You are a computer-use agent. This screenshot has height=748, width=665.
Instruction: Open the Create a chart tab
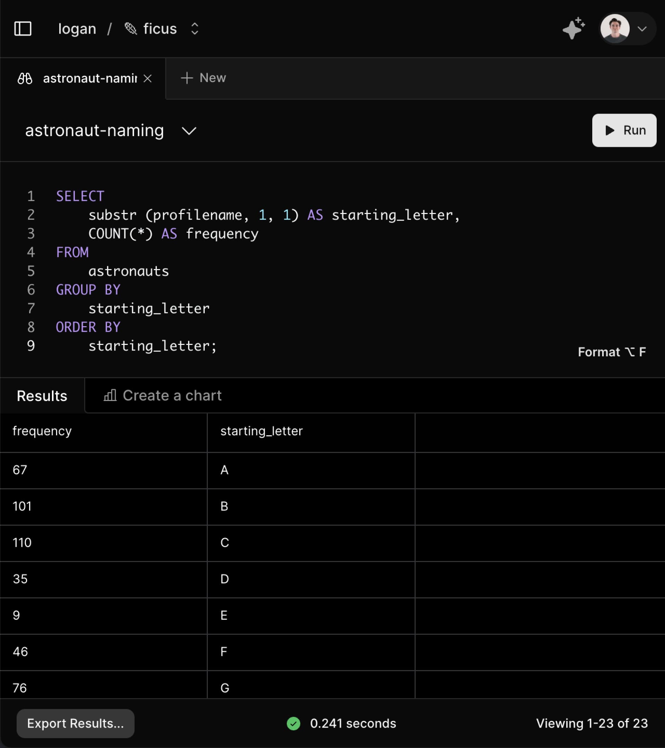(162, 395)
